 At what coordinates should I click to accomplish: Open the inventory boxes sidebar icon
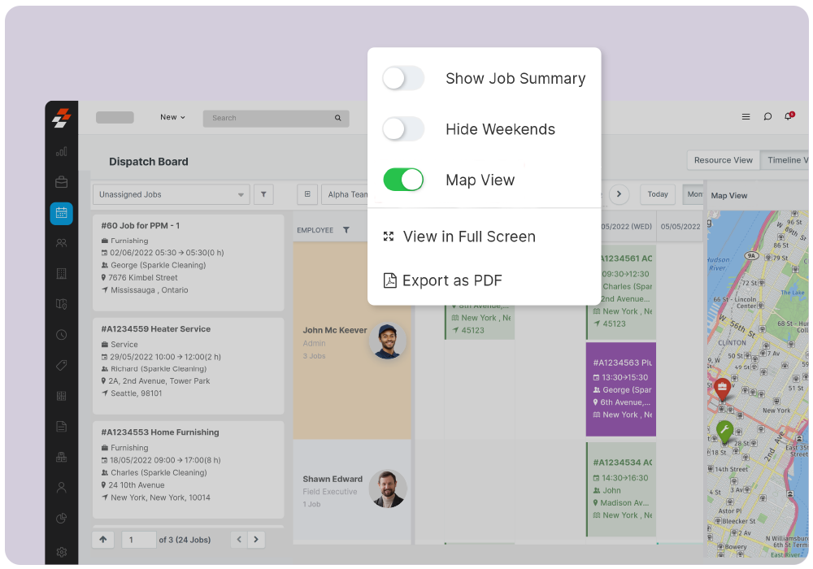pos(61,457)
